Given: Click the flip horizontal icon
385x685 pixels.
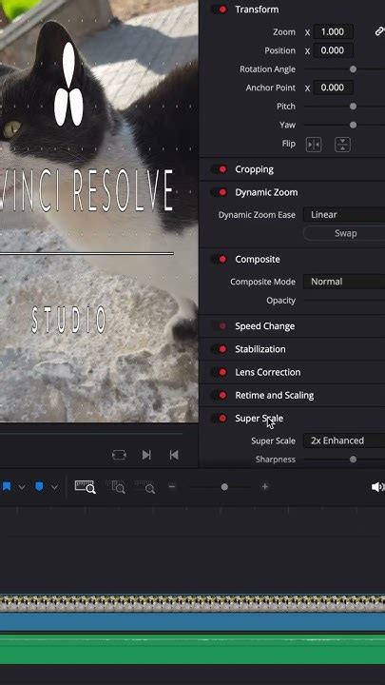Looking at the screenshot, I should (x=314, y=145).
